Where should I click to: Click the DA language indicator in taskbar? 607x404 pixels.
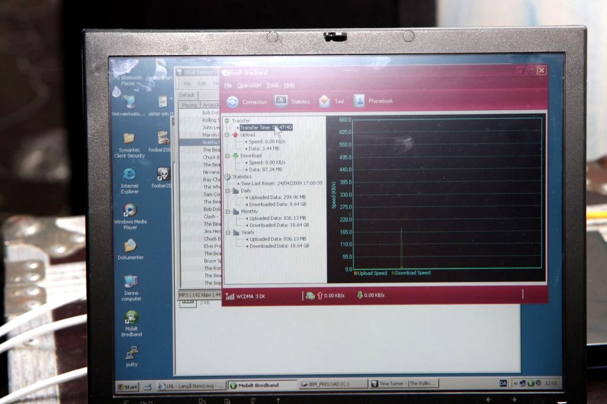[503, 383]
